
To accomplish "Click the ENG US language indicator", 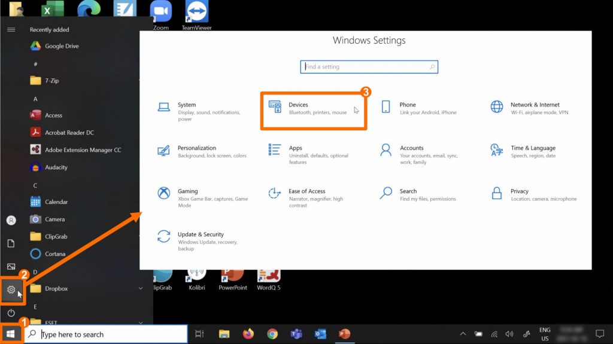I will 545,334.
